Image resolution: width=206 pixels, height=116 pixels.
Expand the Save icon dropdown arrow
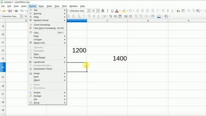pos(13,11)
